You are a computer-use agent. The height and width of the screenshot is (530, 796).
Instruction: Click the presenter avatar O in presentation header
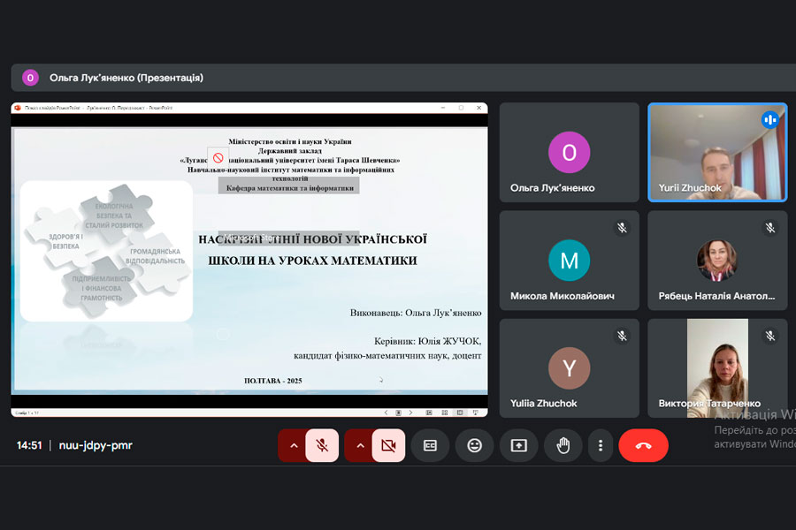[x=30, y=78]
